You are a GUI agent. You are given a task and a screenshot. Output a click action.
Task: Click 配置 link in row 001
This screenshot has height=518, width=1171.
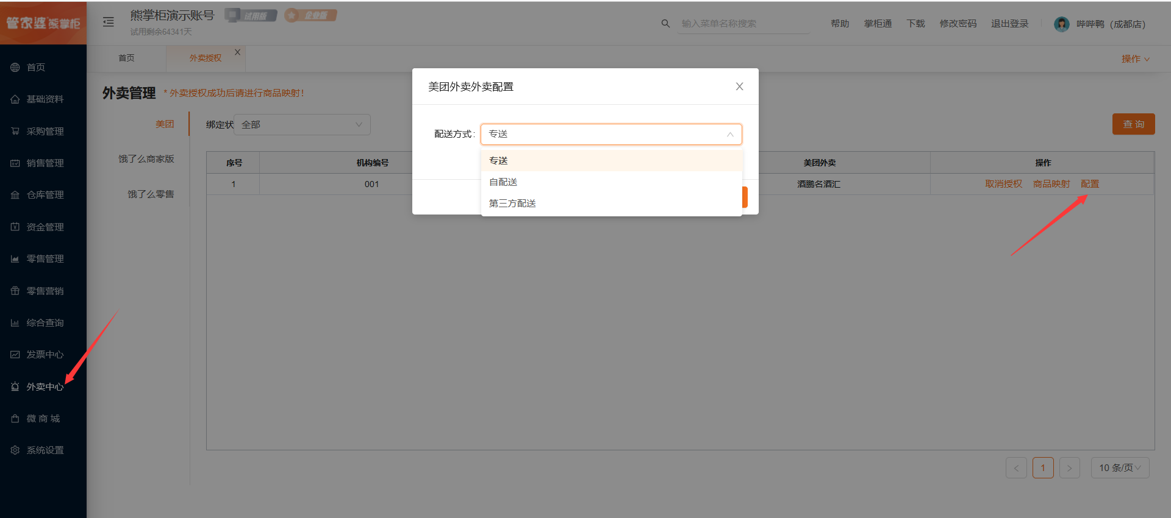coord(1090,183)
